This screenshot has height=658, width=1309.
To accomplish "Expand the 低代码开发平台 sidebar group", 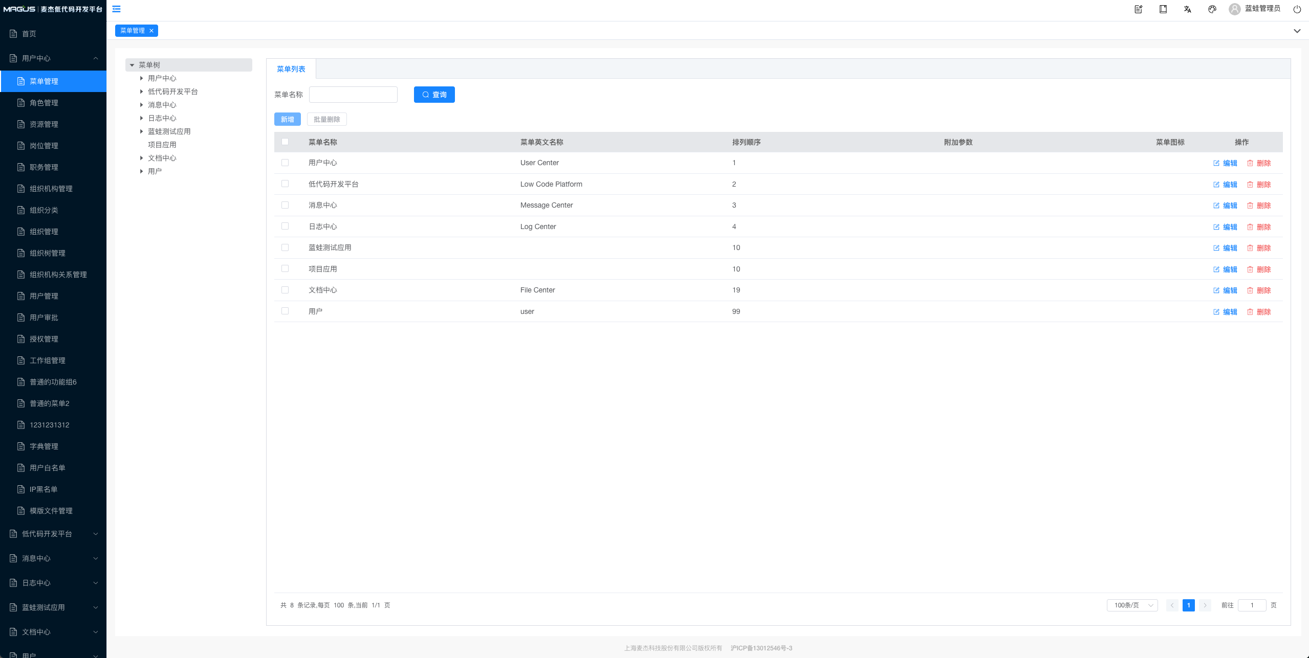I will pos(53,534).
